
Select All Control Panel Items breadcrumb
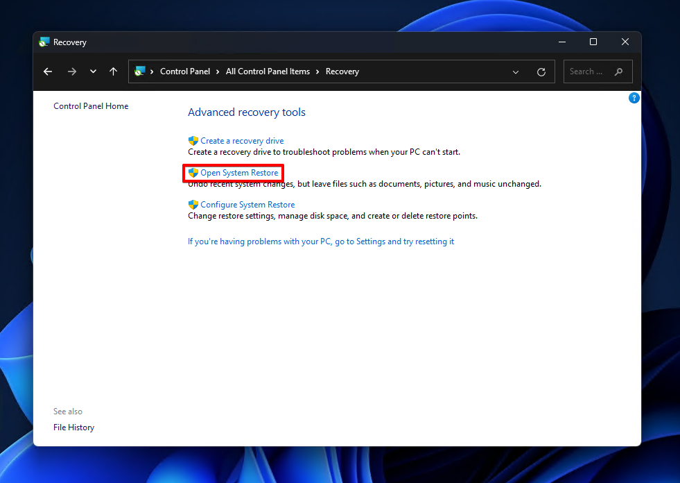268,71
